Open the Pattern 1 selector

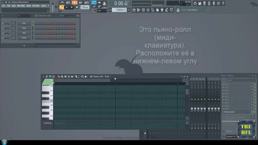(x=119, y=10)
